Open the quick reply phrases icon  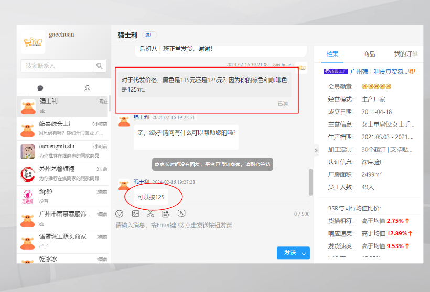(166, 214)
